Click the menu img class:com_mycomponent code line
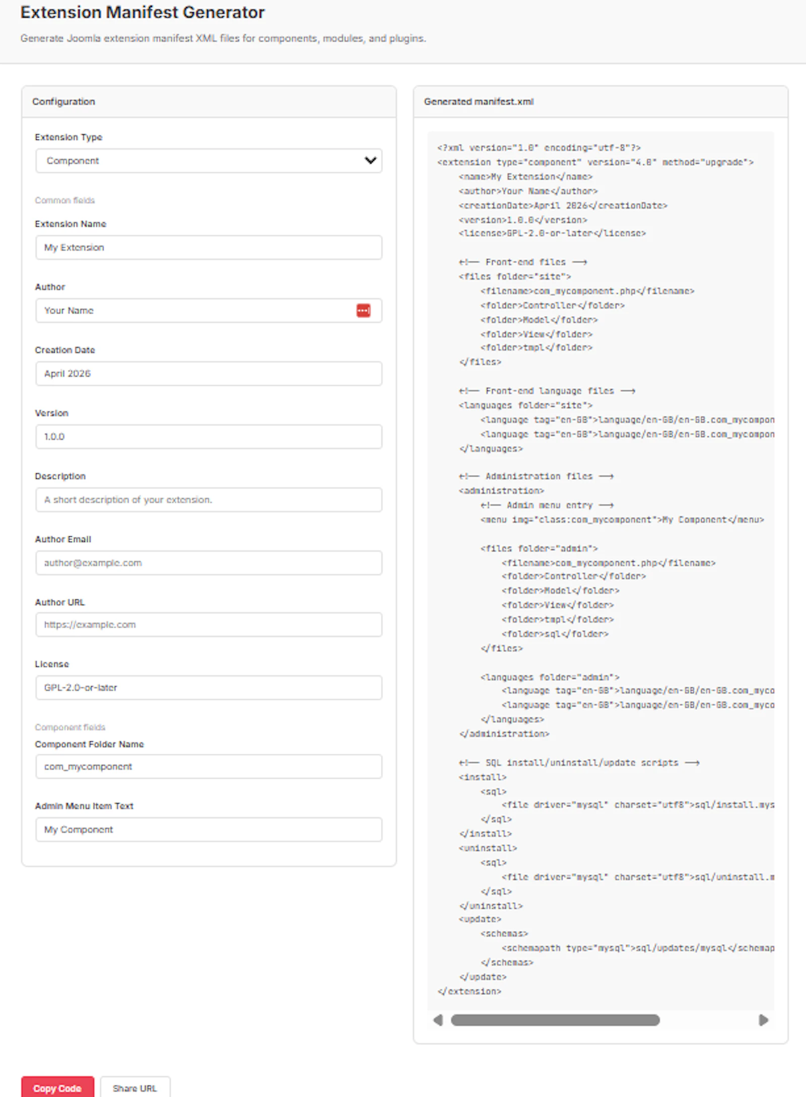 pos(622,520)
